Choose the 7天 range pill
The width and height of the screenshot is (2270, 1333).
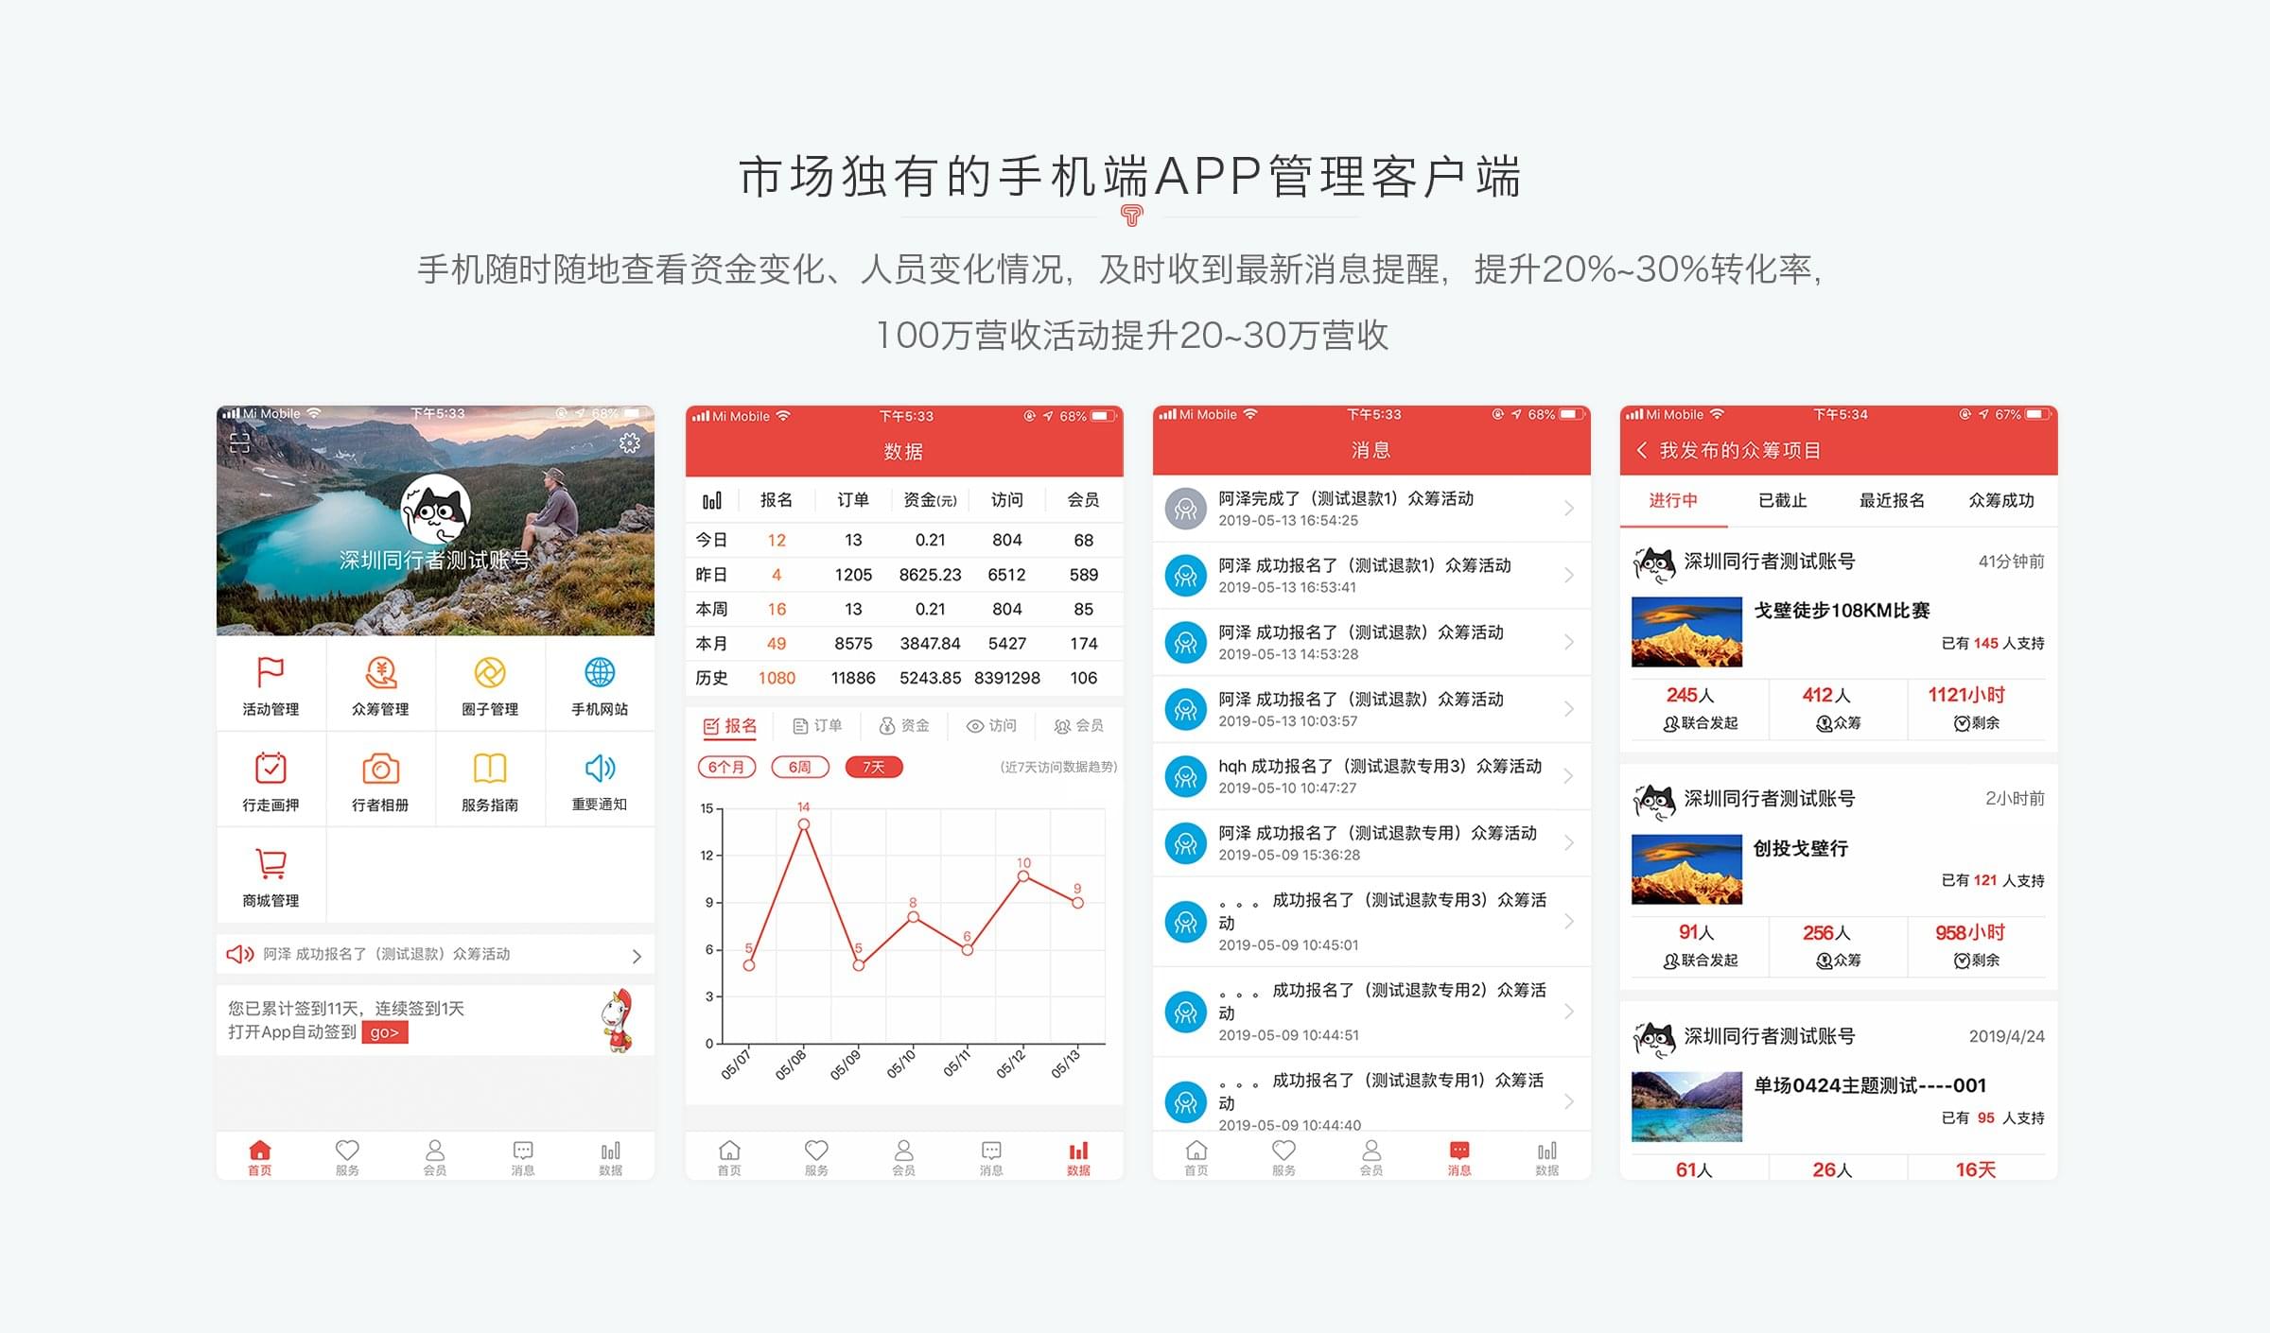(x=874, y=767)
